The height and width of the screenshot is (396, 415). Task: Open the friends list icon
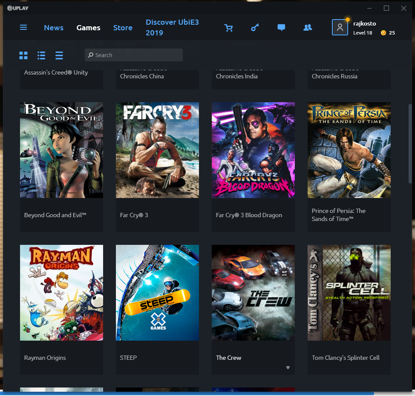pos(307,28)
